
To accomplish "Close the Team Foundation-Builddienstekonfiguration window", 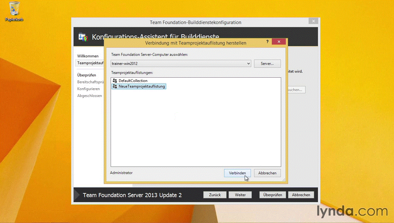I will point(313,21).
